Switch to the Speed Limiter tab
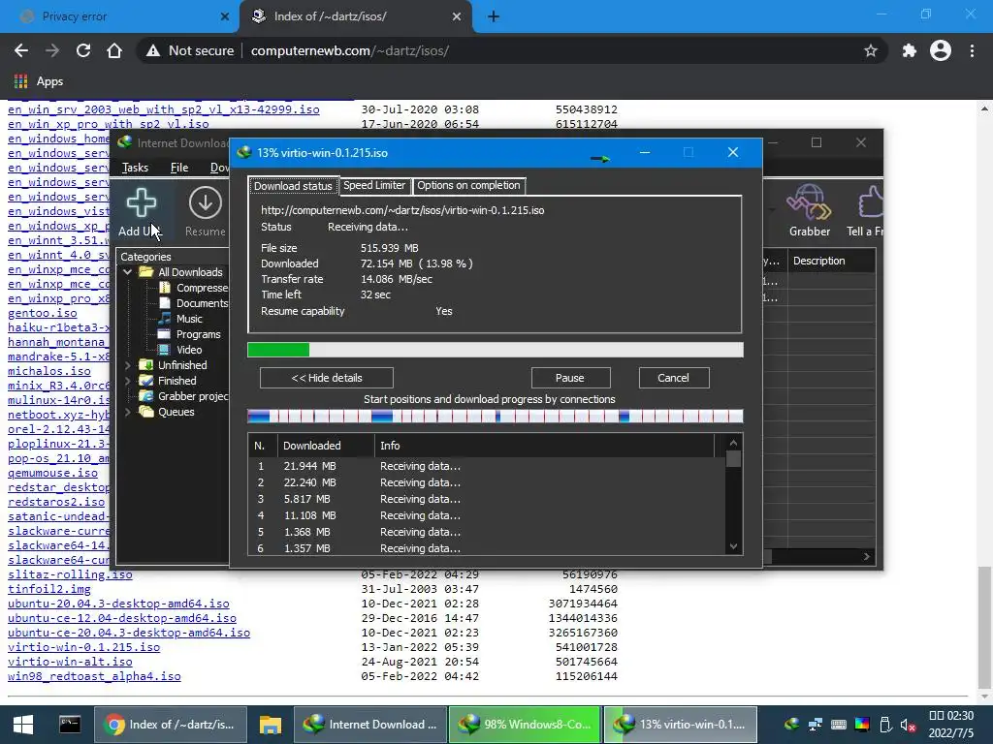The width and height of the screenshot is (993, 744). (374, 185)
